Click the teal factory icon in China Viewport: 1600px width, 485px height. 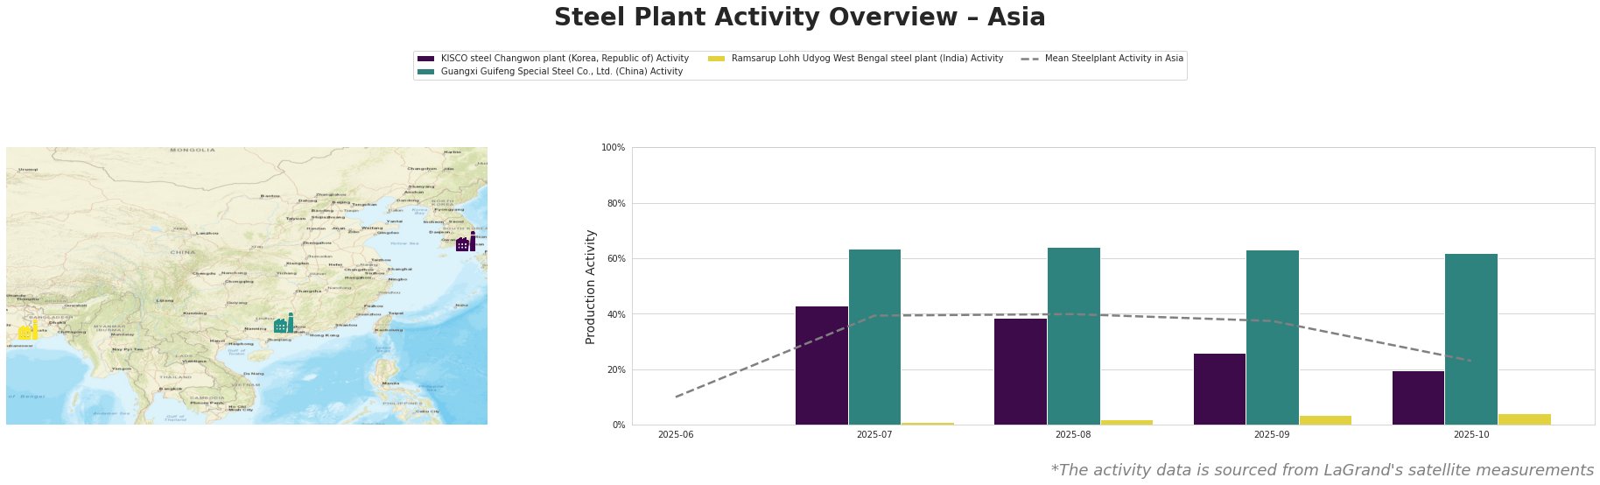[284, 324]
